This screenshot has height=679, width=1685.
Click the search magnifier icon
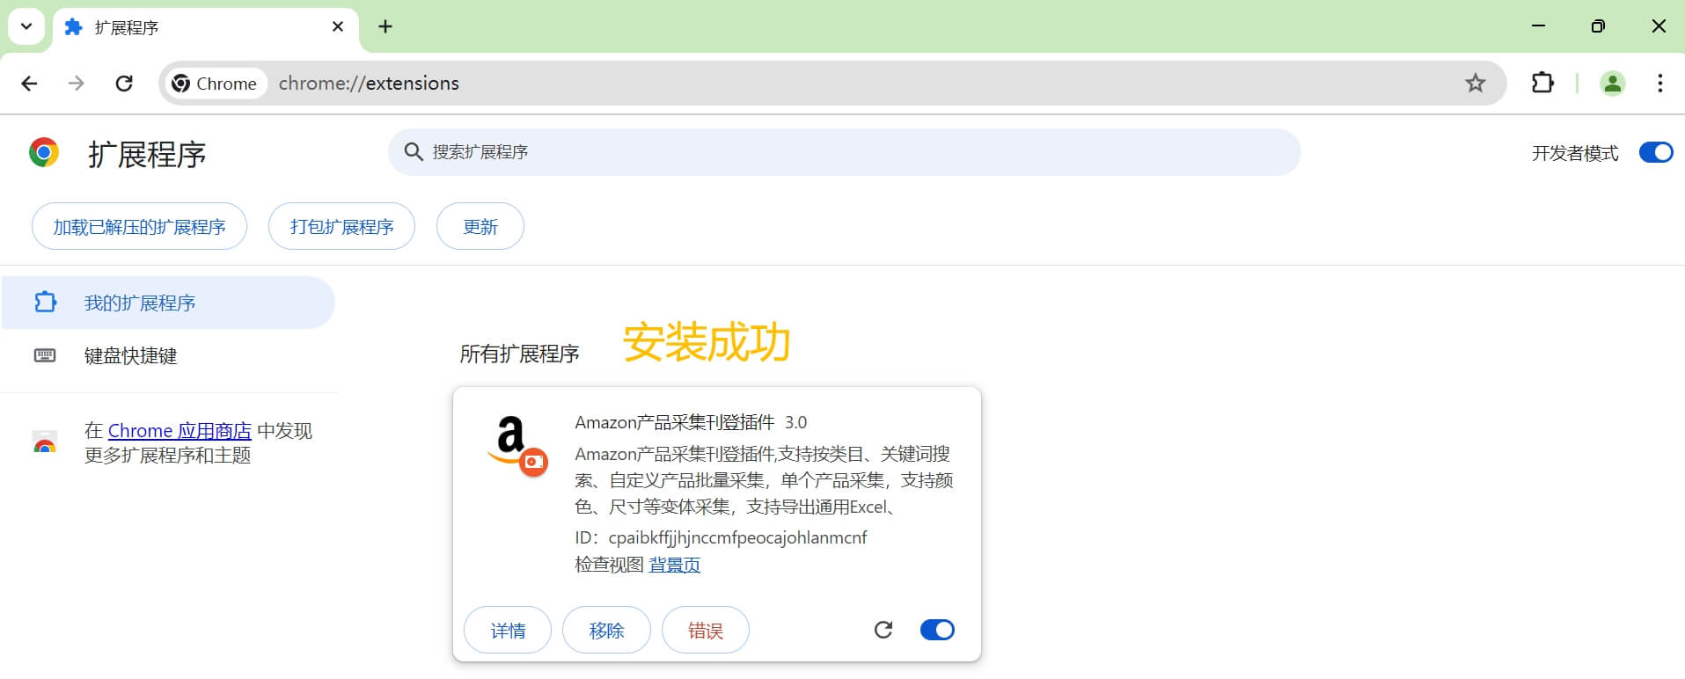[x=414, y=152]
